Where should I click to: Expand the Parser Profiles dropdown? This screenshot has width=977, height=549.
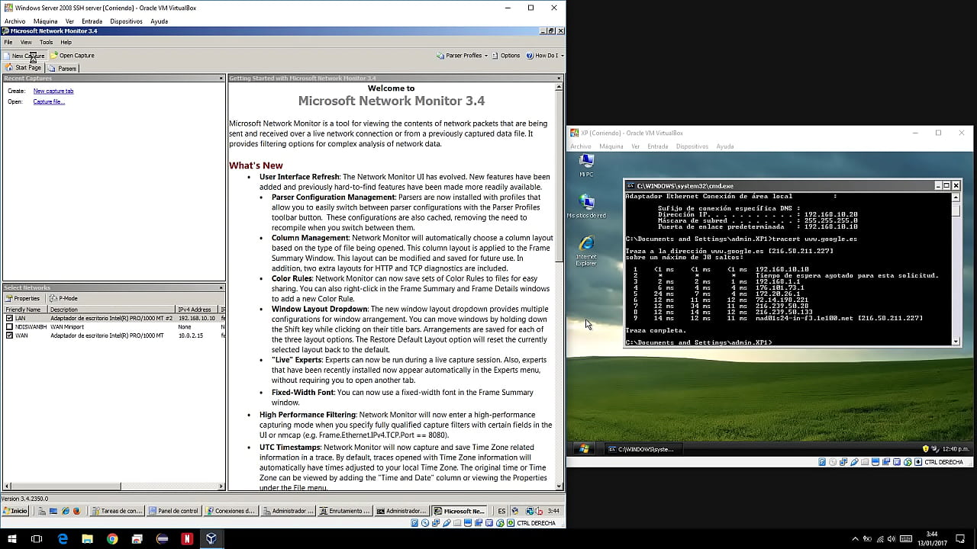(x=463, y=56)
